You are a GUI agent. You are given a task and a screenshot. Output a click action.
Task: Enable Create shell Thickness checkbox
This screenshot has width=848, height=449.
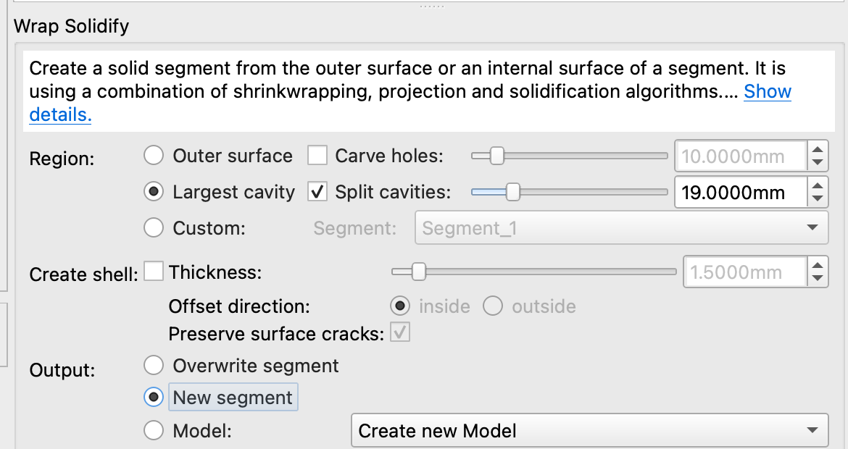[154, 272]
